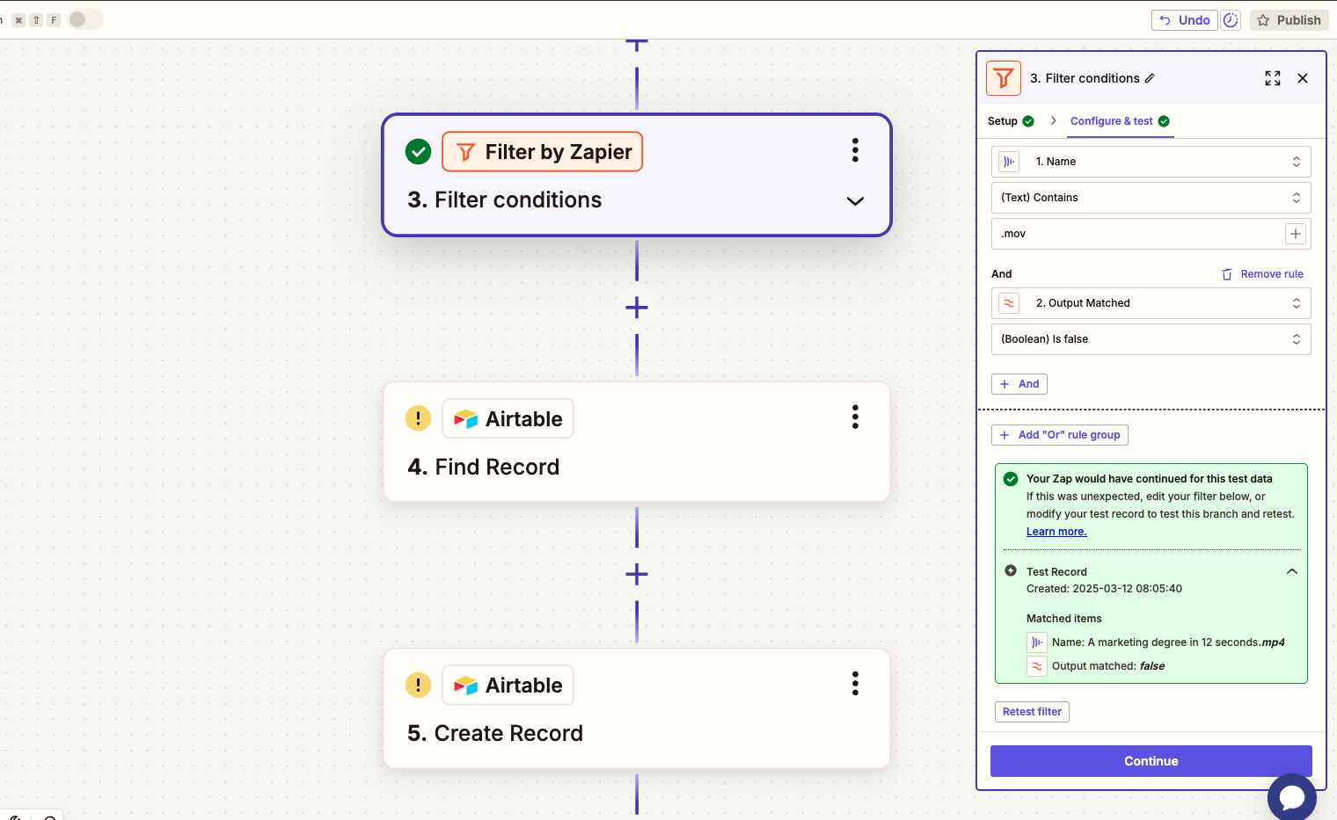This screenshot has width=1337, height=820.
Task: Collapse the Test Record details
Action: (x=1292, y=571)
